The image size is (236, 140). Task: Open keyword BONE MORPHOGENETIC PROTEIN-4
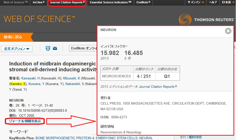click(65, 138)
